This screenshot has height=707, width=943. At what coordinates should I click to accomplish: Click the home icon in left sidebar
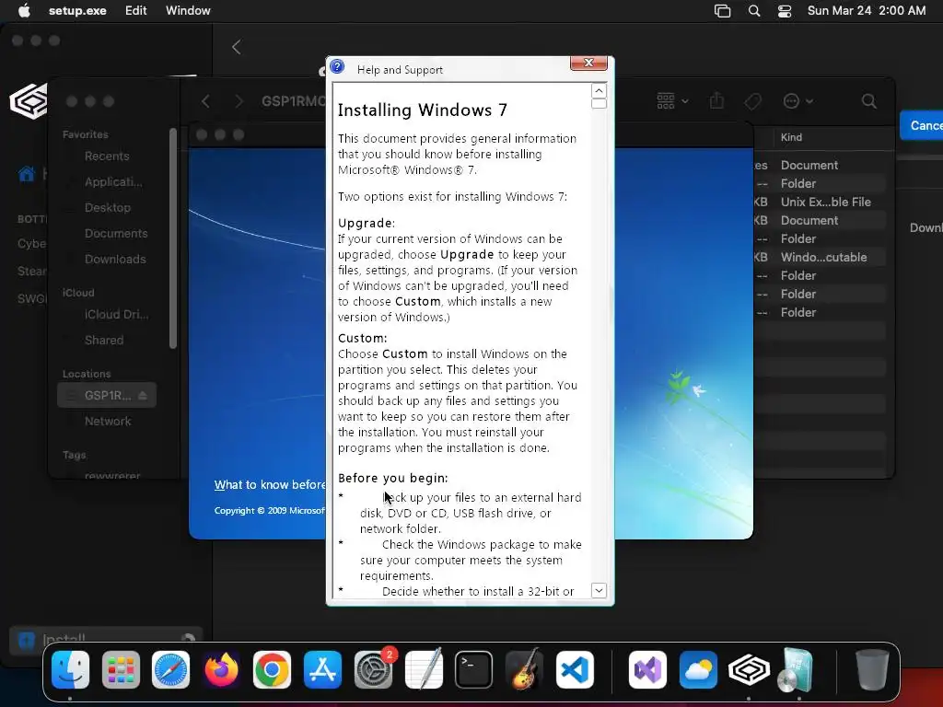point(27,174)
